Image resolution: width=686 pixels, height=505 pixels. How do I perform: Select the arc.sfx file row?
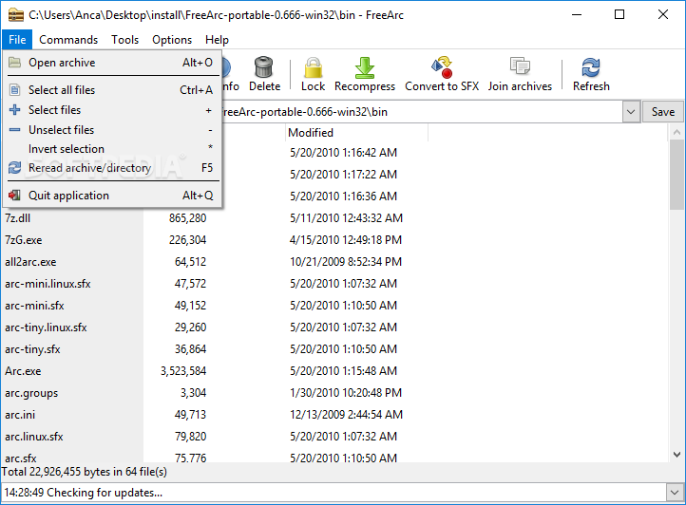click(334, 457)
